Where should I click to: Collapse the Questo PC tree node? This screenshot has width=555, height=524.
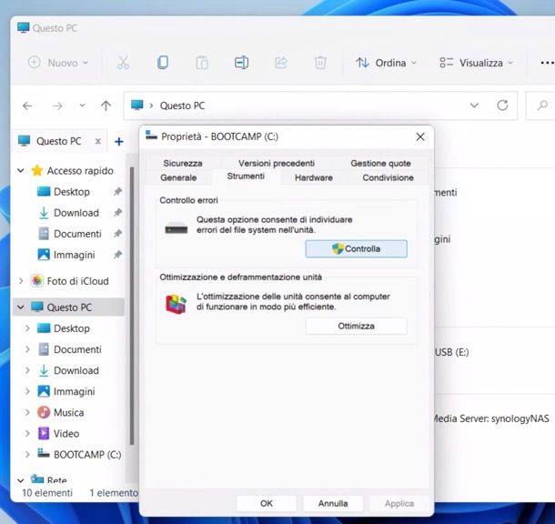point(21,307)
